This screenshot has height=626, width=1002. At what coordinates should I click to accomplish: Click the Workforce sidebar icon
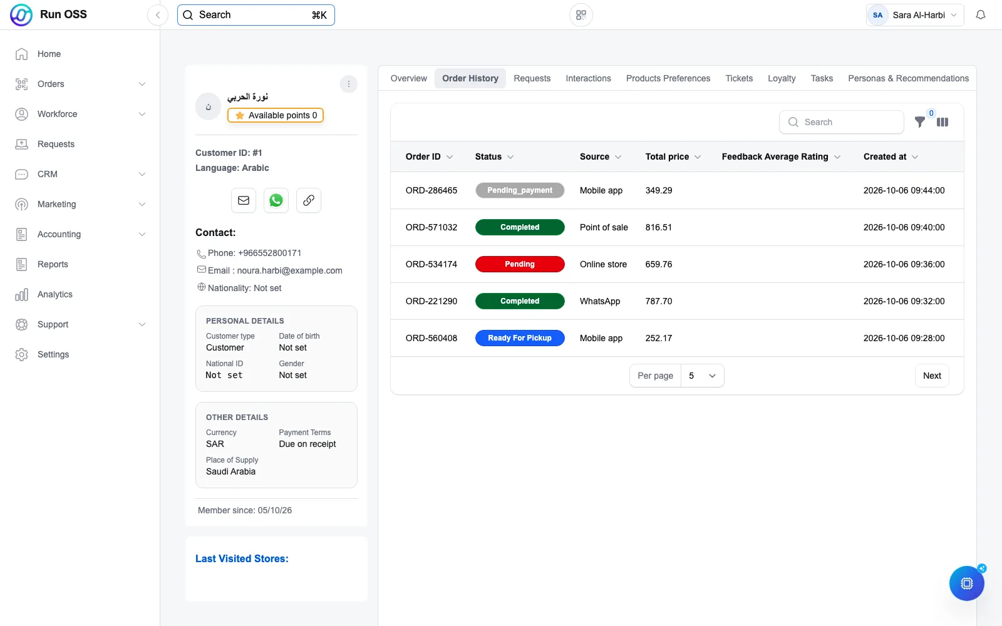[21, 114]
